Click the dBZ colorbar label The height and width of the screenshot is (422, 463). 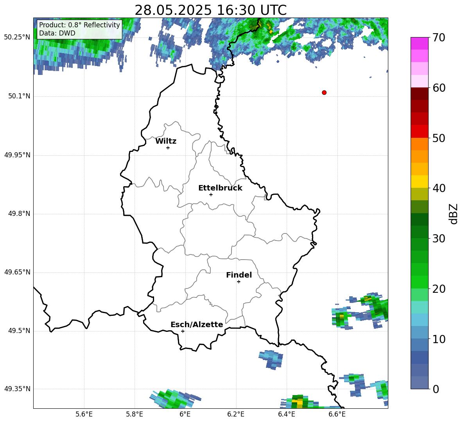click(453, 214)
